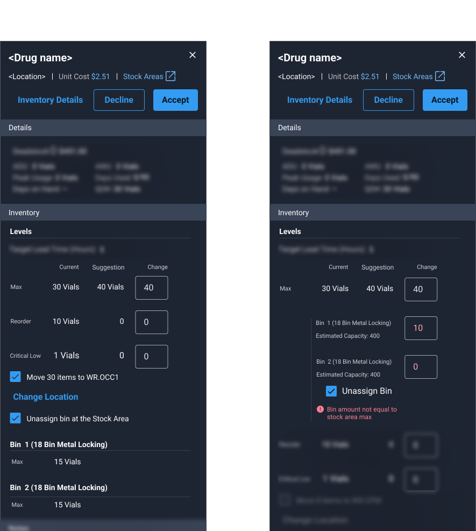Click '<Location>' label in right panel
The image size is (476, 531).
[296, 76]
